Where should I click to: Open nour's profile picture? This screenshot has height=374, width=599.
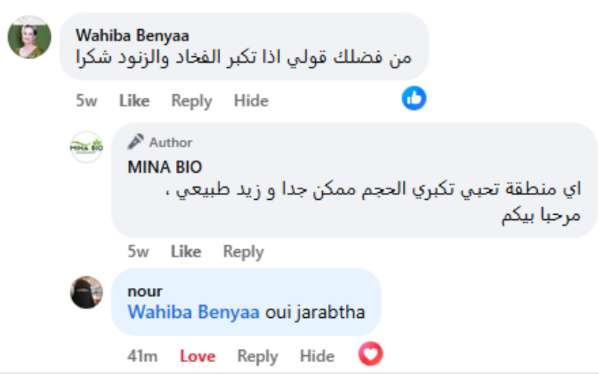pos(86,292)
